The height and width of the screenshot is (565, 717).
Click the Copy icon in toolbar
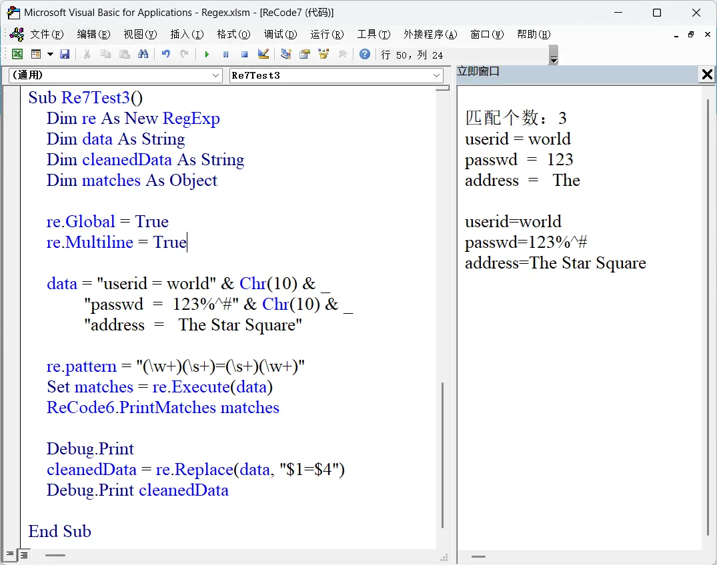[105, 55]
